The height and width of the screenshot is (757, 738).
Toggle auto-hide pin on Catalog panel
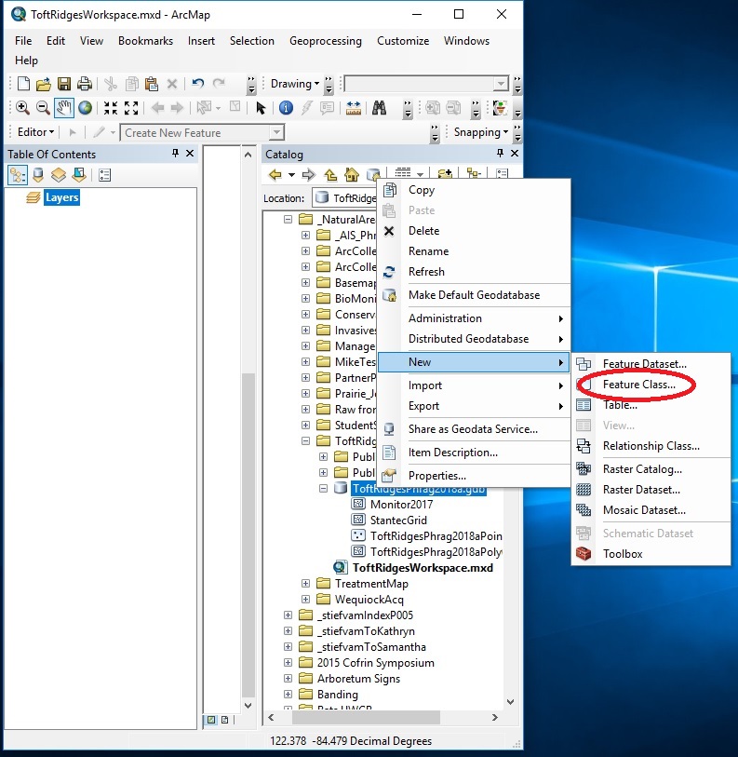[500, 154]
